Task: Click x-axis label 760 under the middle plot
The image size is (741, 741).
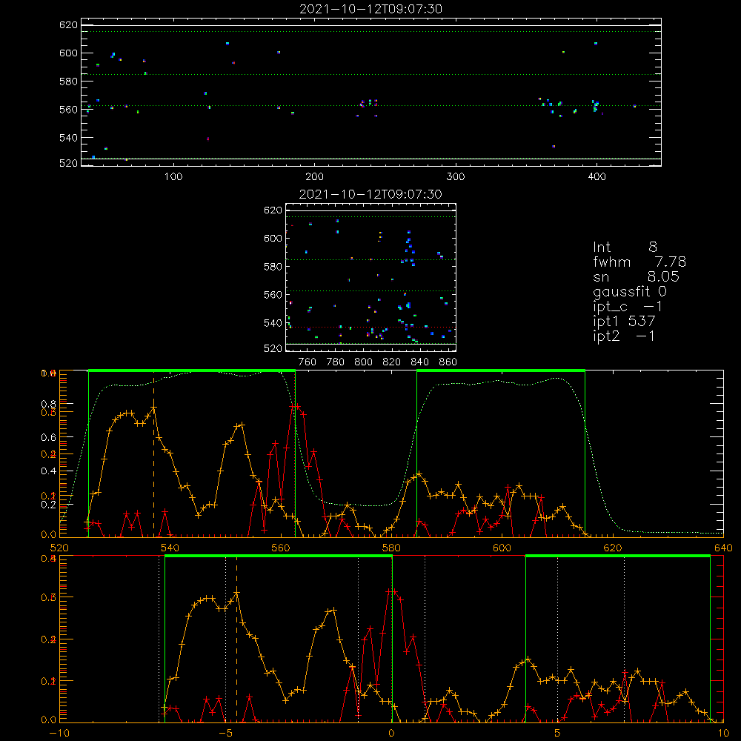Action: click(x=308, y=362)
